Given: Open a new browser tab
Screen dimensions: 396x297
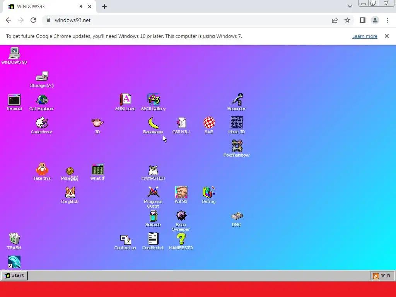Looking at the screenshot, I should pos(104,7).
